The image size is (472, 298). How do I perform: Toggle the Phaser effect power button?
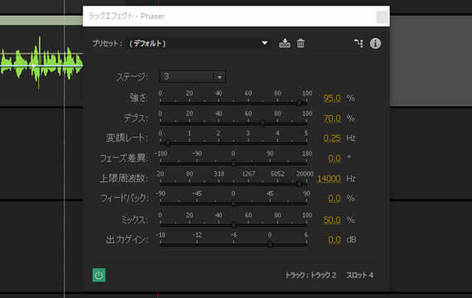tap(99, 275)
